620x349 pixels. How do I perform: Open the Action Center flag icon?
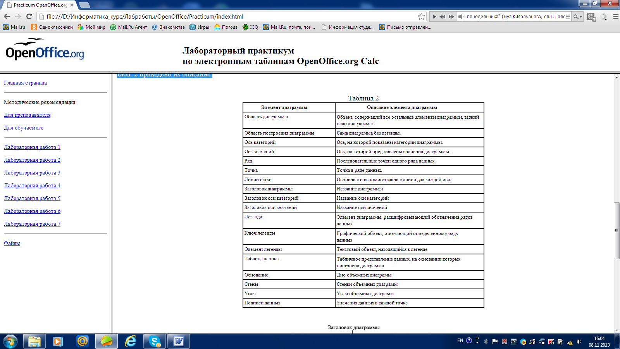(495, 342)
